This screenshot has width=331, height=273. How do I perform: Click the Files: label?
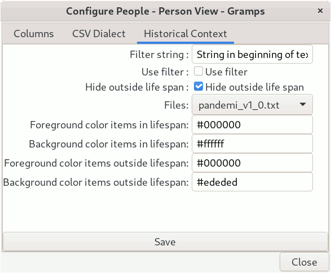[176, 105]
